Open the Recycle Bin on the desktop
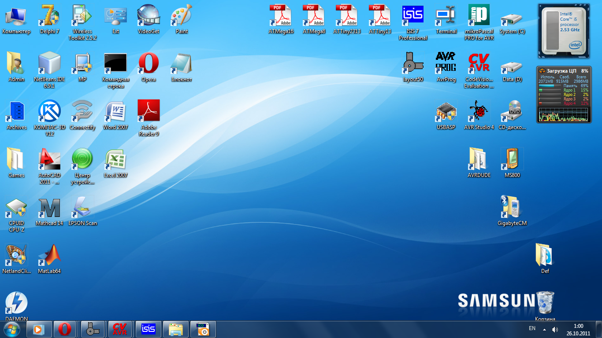Screen dimensions: 602x338 pyautogui.click(x=545, y=303)
